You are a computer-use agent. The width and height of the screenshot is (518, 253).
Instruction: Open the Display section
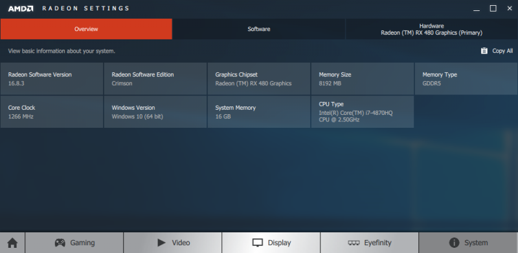(x=271, y=243)
